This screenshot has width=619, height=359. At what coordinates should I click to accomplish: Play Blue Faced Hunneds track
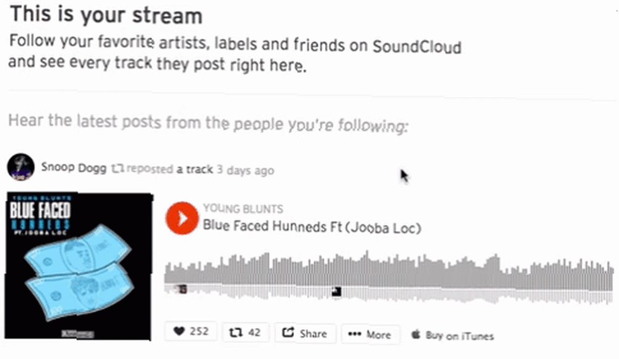coord(182,218)
